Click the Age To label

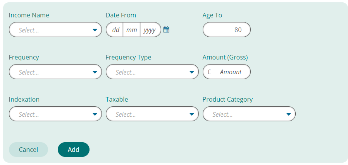tap(212, 15)
